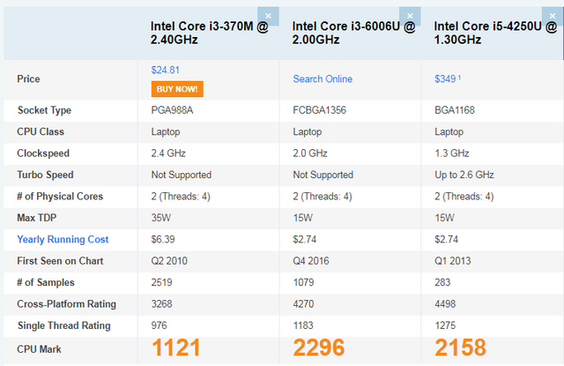This screenshot has height=366, width=564.
Task: Click the Socket Type row label
Action: tap(44, 110)
